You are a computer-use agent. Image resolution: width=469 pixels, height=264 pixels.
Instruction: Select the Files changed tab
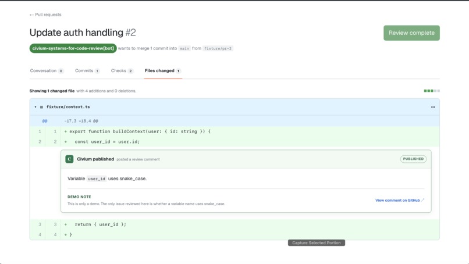(163, 71)
